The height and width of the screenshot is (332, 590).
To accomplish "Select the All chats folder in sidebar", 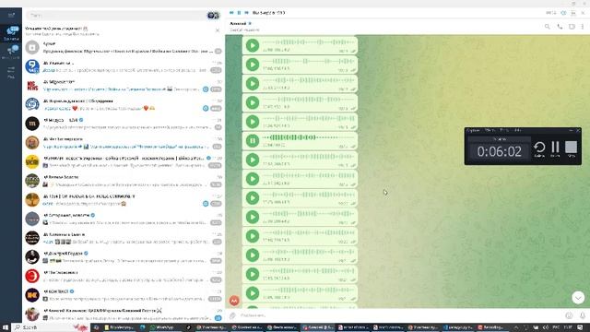I will tap(11, 33).
